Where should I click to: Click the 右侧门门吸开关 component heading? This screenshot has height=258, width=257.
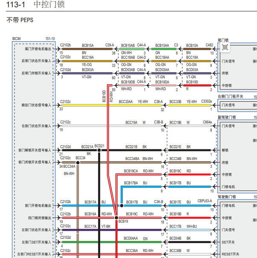click(230, 96)
